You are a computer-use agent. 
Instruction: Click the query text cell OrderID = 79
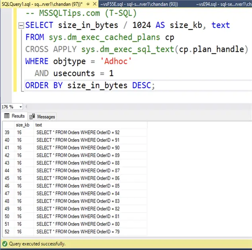tap(90, 232)
